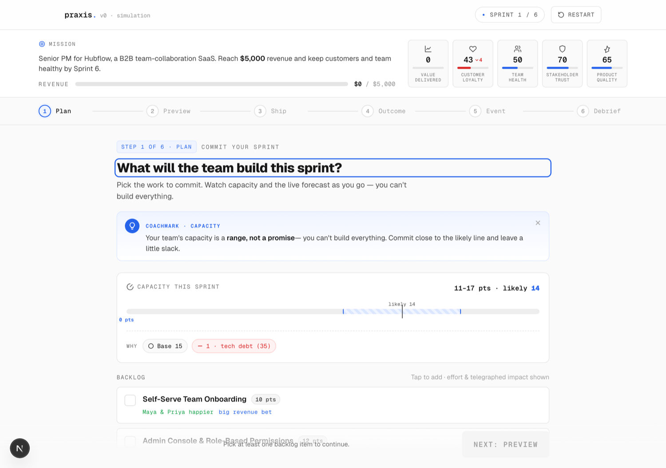Click 'COMMIT YOUR SPRINT' label
This screenshot has height=468, width=666.
tap(240, 147)
